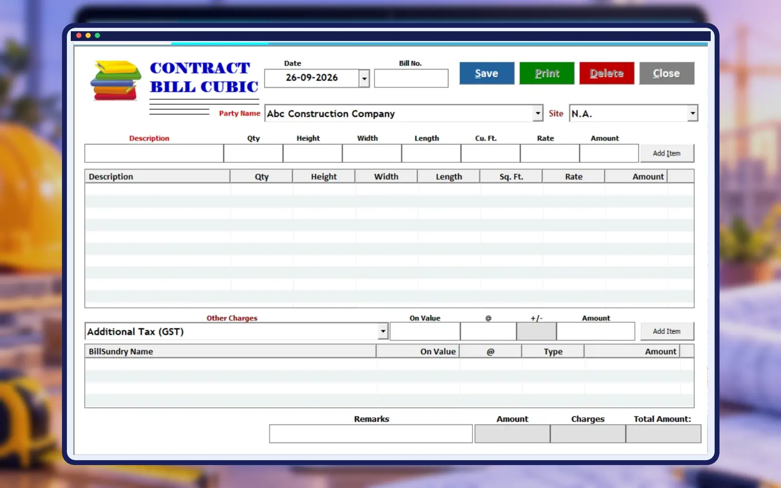The width and height of the screenshot is (781, 488).
Task: Click the item Amount entry field
Action: [609, 153]
